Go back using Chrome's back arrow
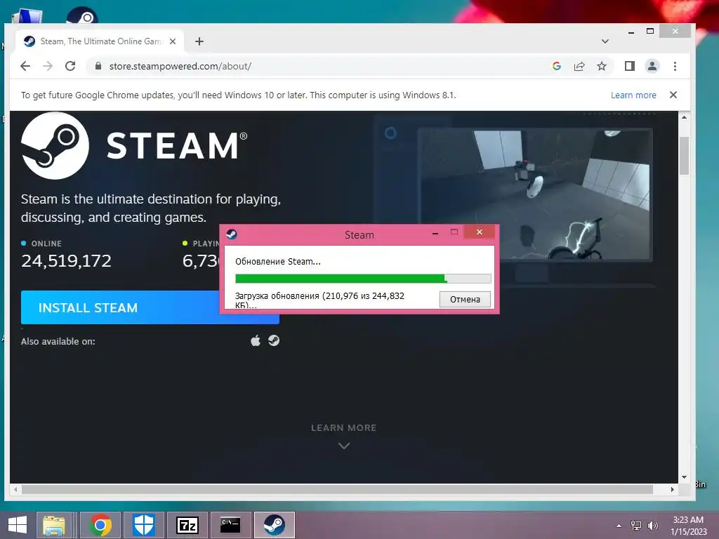Viewport: 719px width, 539px height. [25, 66]
